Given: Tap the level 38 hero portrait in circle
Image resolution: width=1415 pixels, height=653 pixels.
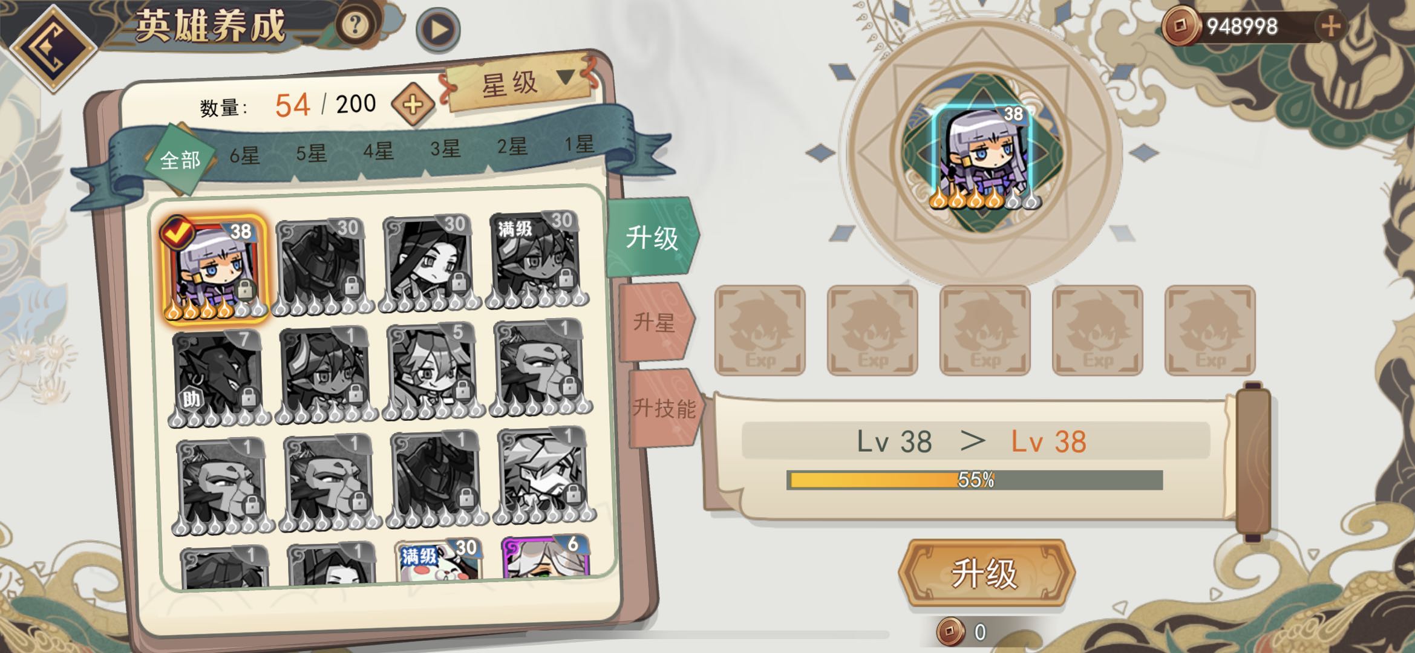Looking at the screenshot, I should click(x=984, y=156).
